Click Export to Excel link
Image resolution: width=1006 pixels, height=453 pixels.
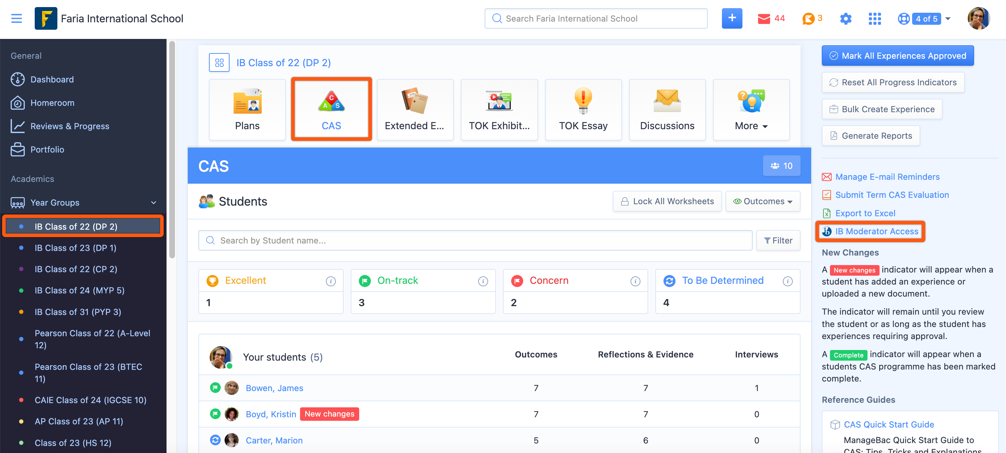click(x=865, y=213)
